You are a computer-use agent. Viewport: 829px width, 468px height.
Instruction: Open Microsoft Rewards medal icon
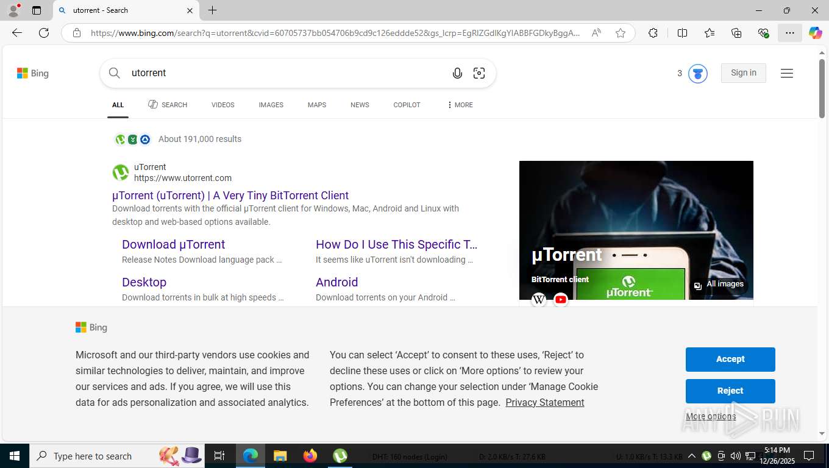tap(698, 74)
